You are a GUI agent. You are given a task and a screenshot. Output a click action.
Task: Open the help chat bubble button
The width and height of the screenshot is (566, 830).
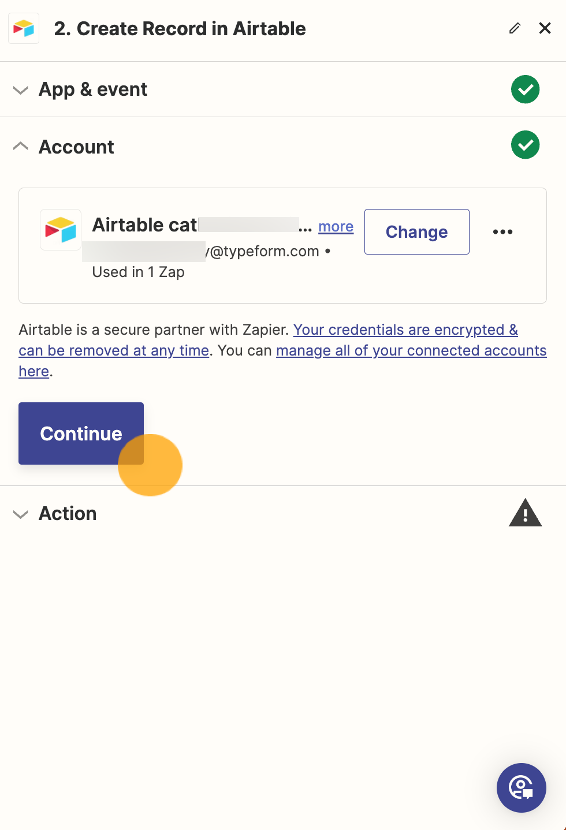522,787
